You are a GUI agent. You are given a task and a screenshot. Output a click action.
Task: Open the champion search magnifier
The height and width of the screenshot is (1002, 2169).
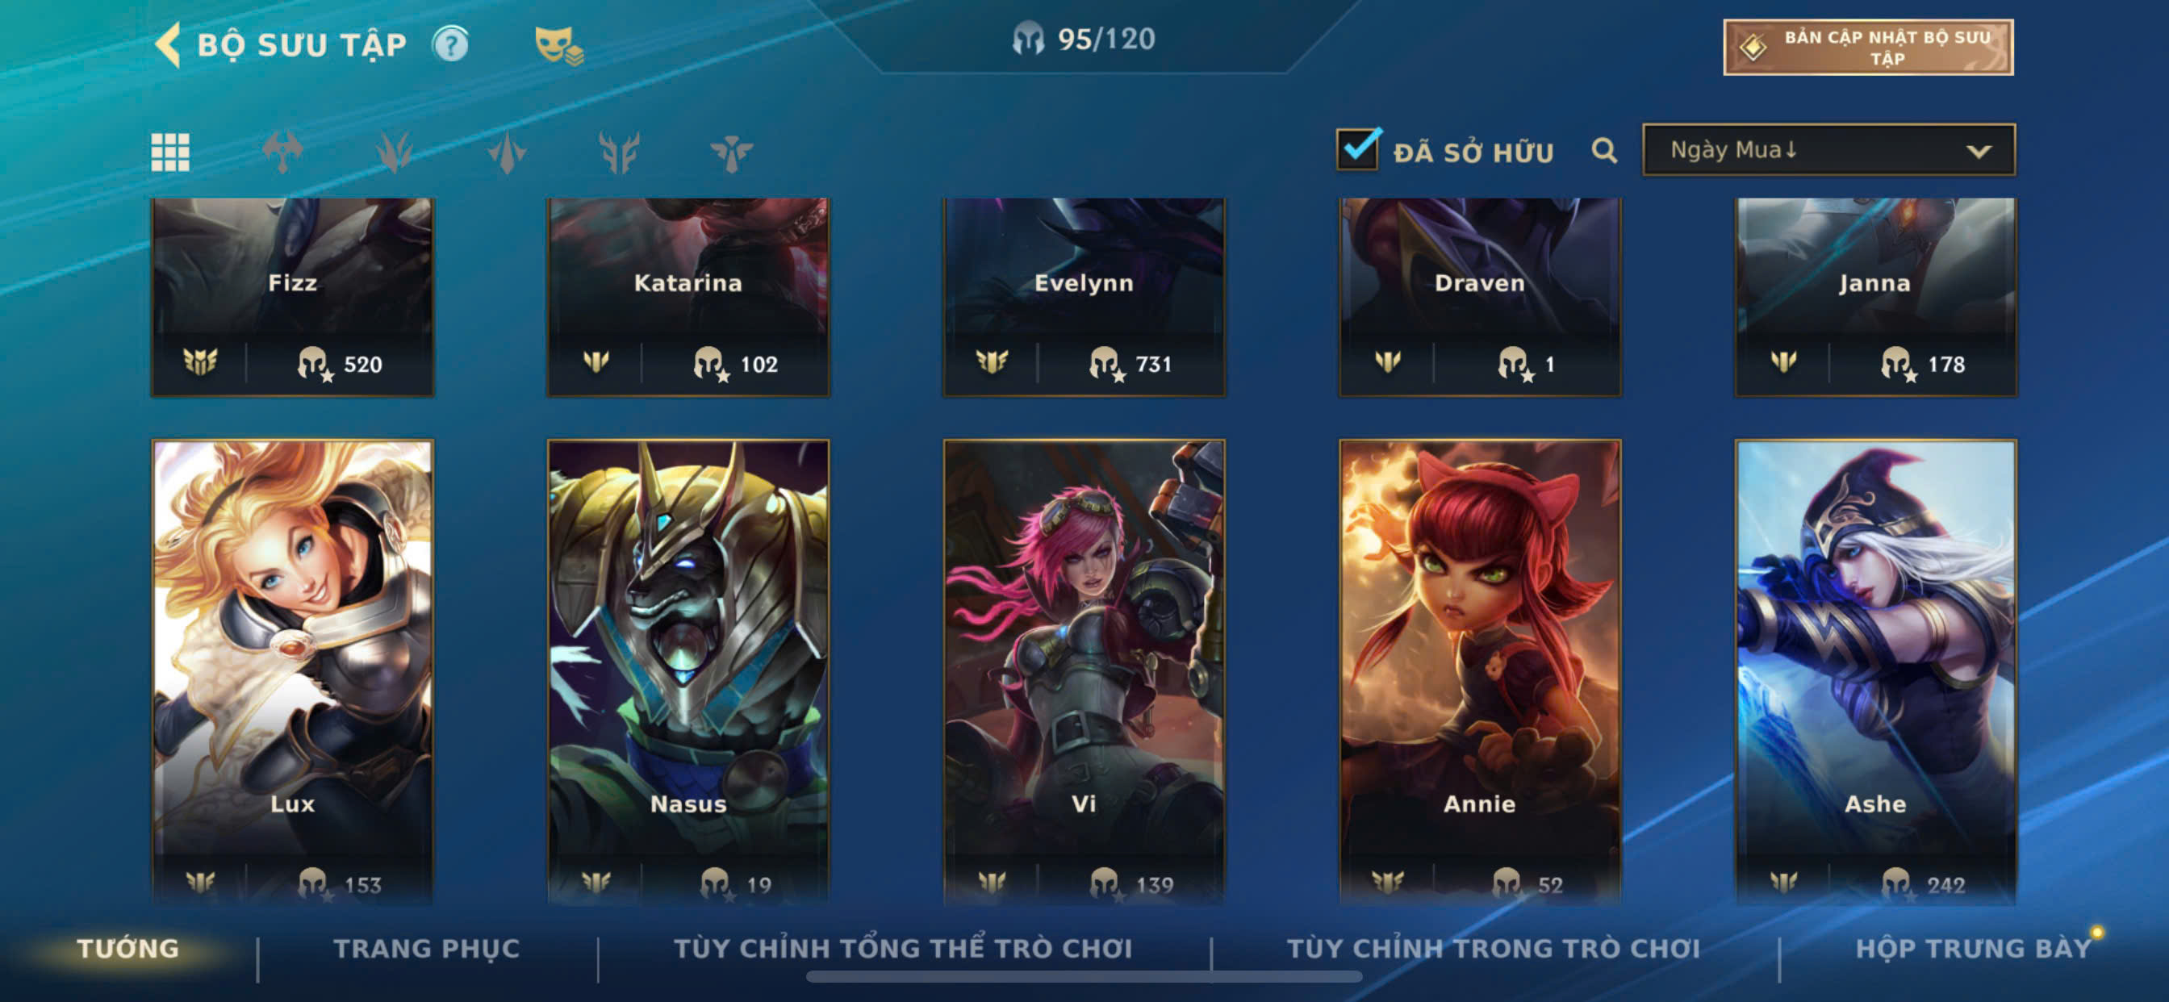[x=1604, y=151]
